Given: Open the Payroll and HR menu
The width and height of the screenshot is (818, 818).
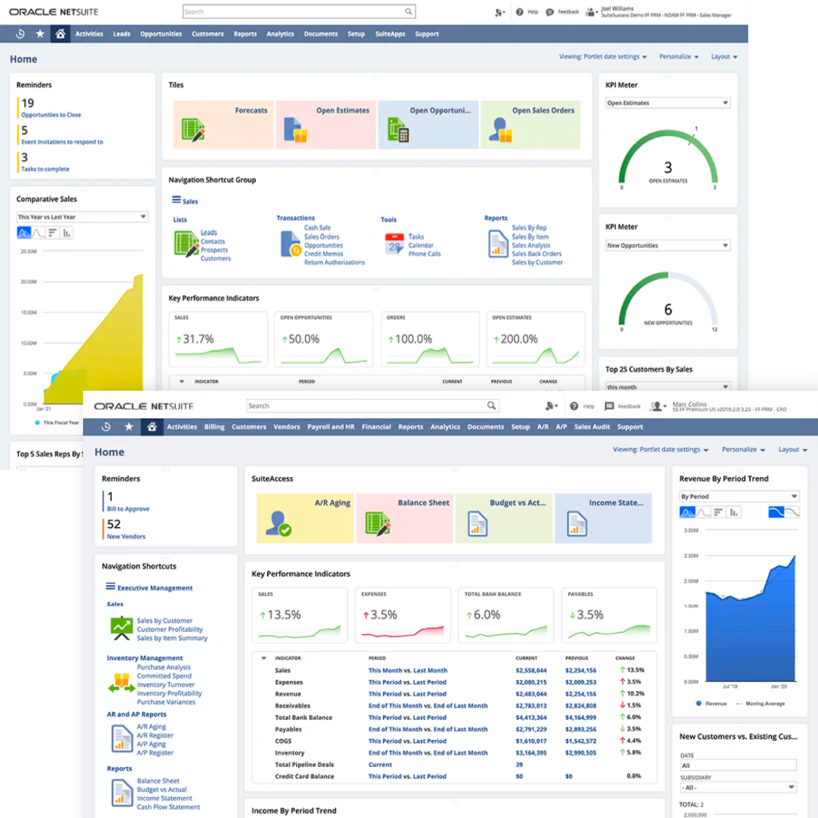Looking at the screenshot, I should 330,427.
